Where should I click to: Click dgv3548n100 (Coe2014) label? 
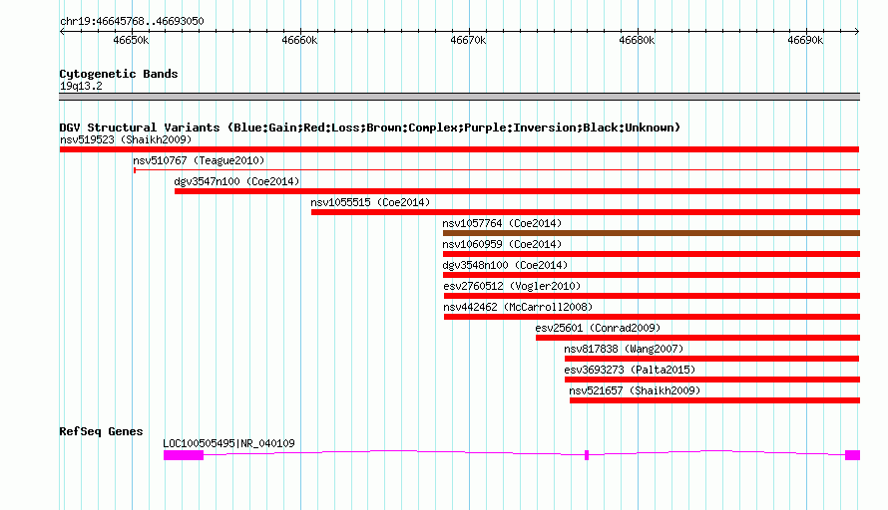[505, 265]
